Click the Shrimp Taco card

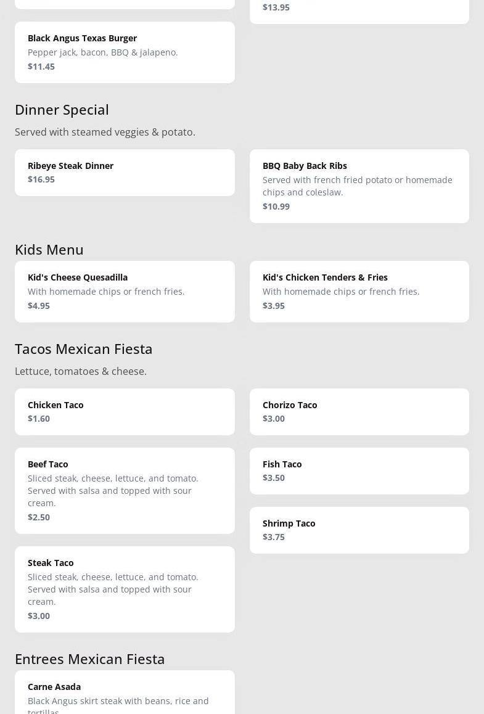[359, 530]
